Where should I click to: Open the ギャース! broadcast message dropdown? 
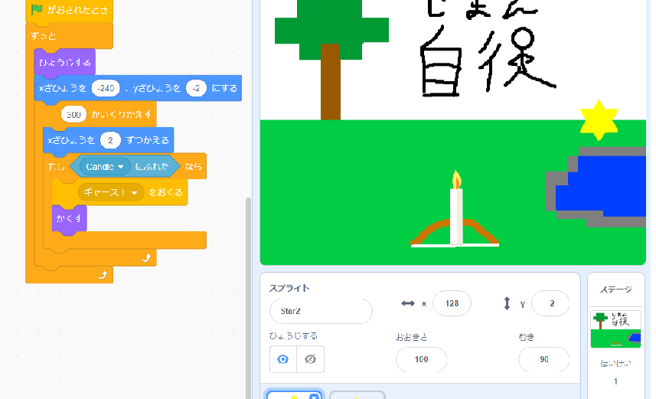pyautogui.click(x=111, y=192)
